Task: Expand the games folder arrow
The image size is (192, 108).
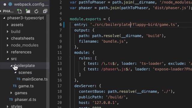Action: pos(11,93)
